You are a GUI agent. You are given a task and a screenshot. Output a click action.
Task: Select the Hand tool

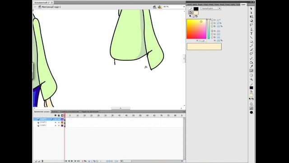tap(251, 76)
